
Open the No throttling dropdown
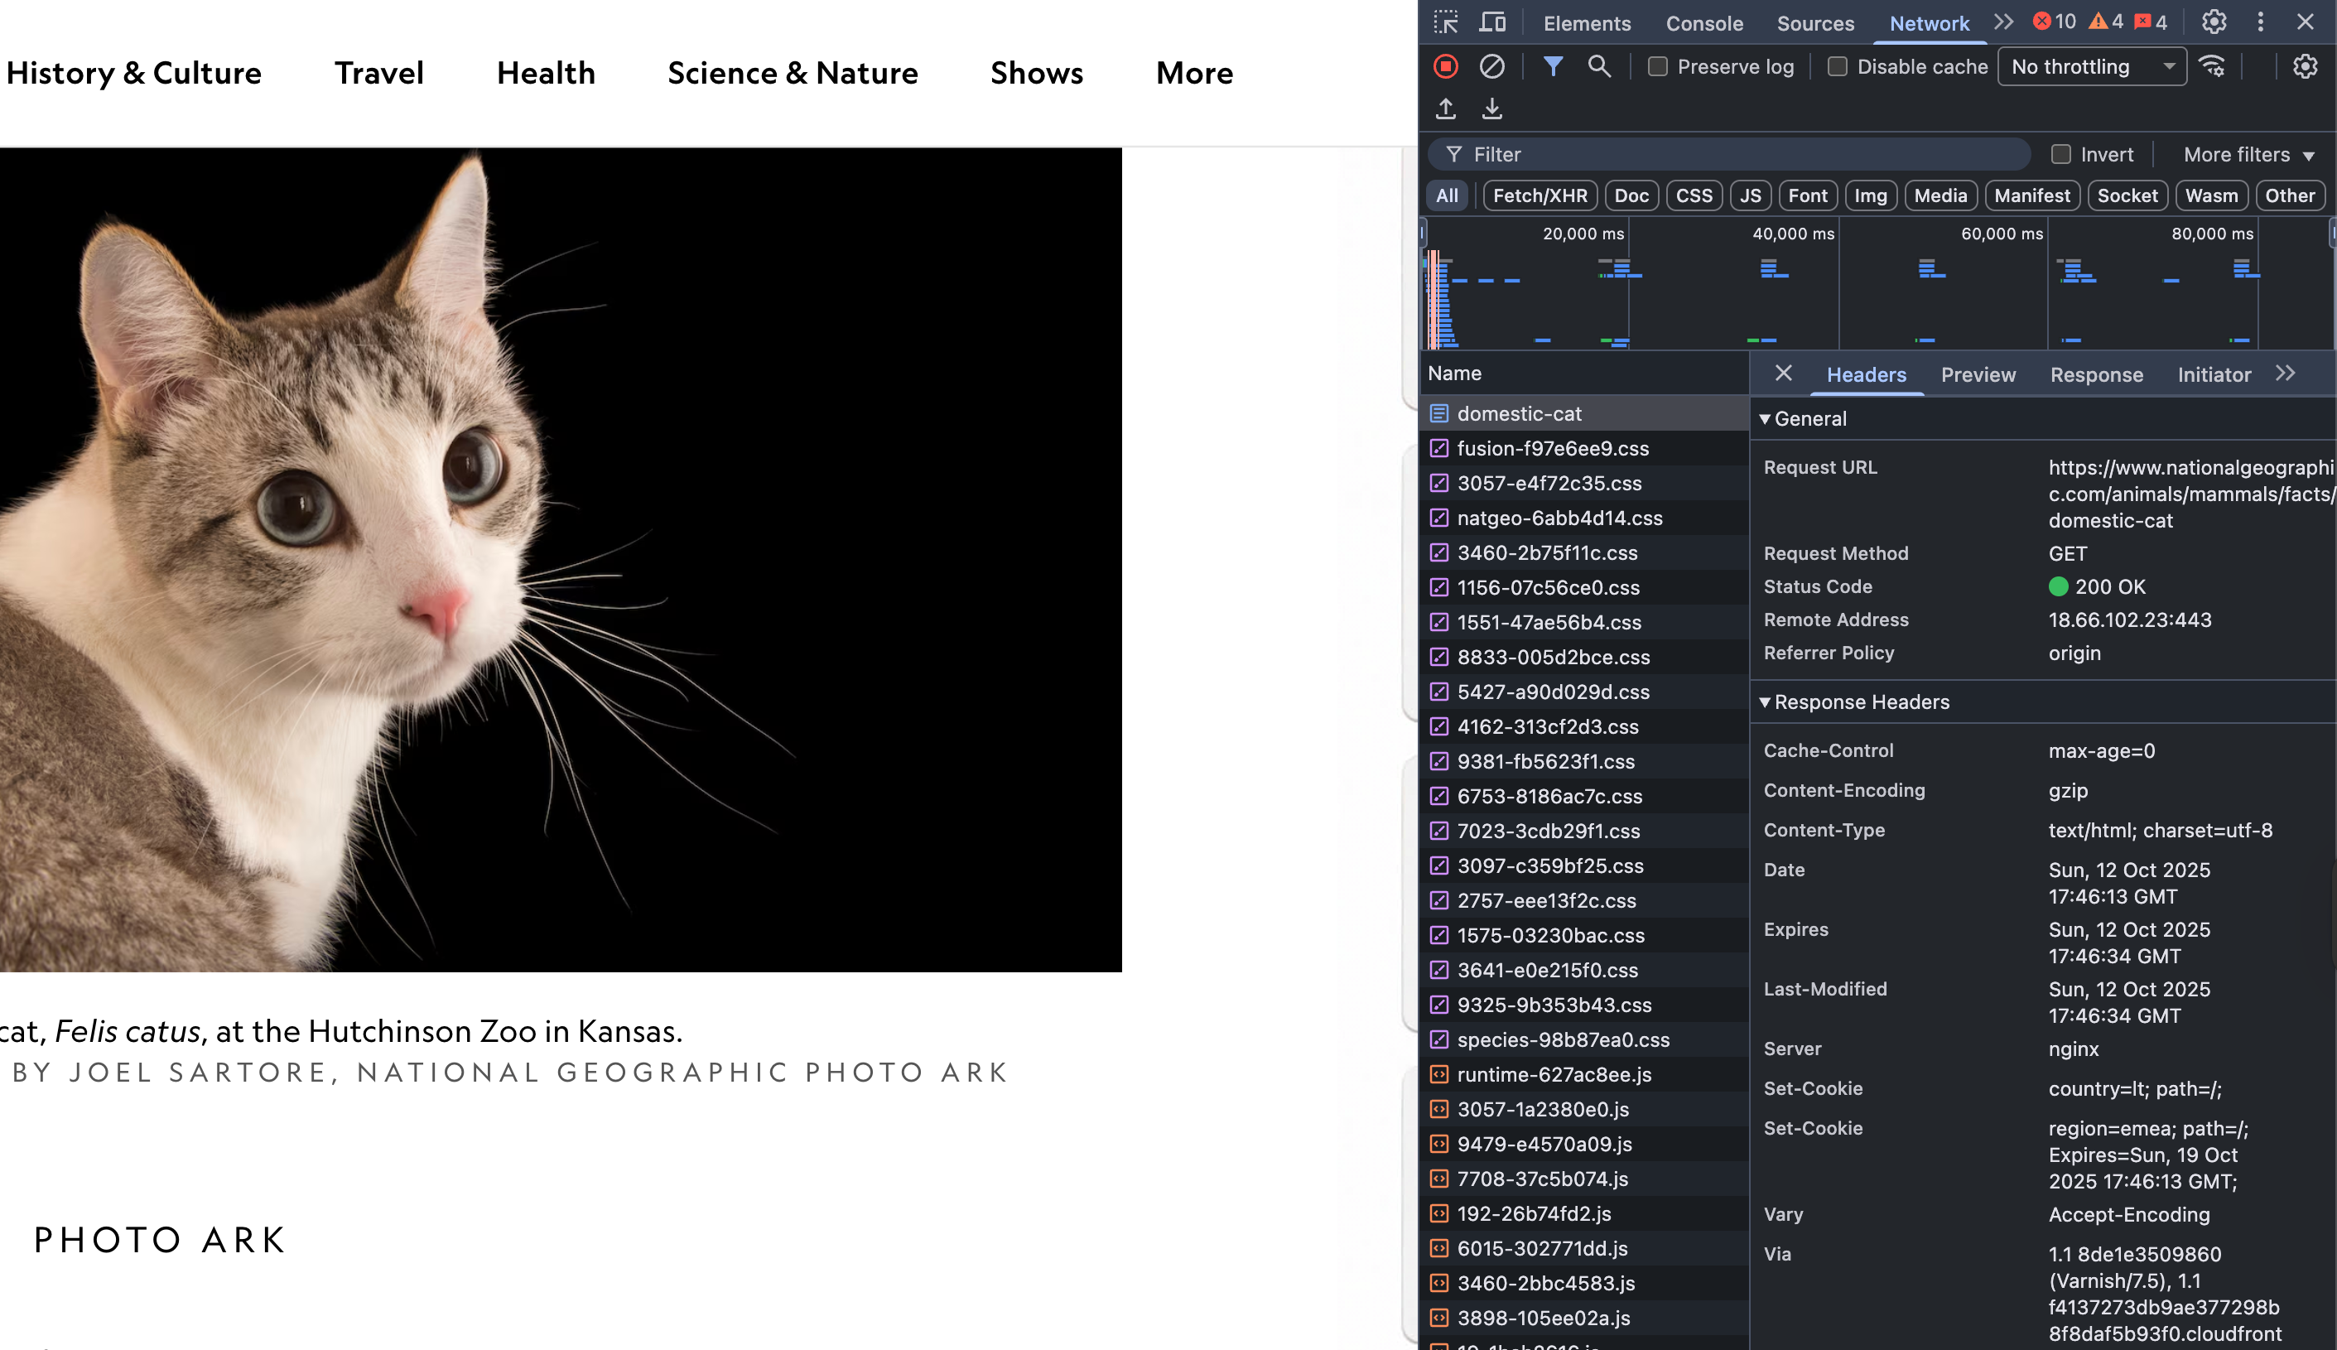coord(2091,67)
